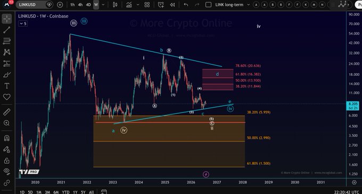This screenshot has height=194, width=362.
Task: Click the LINKUSD · 1W · Coinbase chart title
Action: (43, 16)
